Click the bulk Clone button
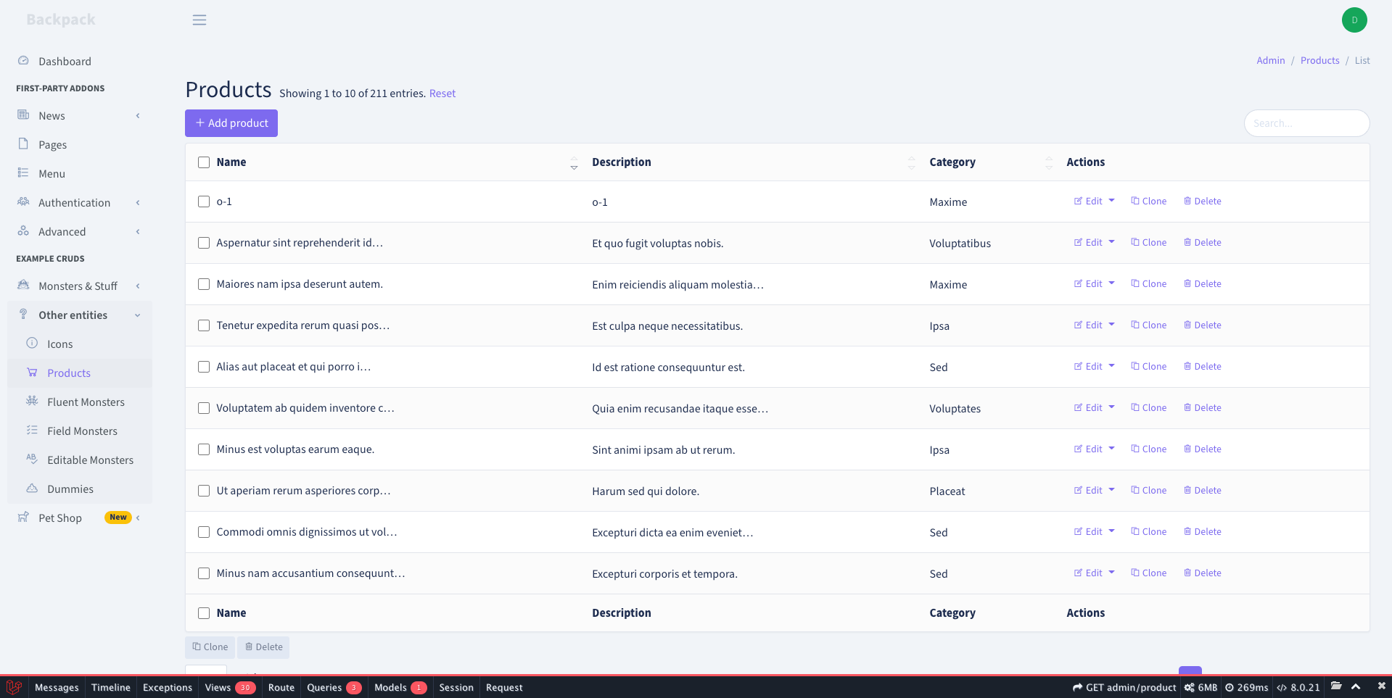This screenshot has width=1392, height=698. (x=210, y=647)
